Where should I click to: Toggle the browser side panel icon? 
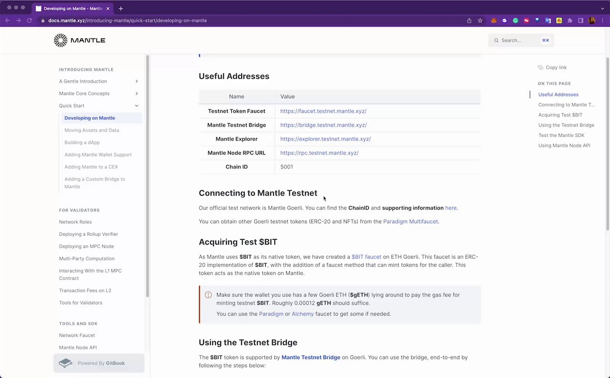pos(580,20)
